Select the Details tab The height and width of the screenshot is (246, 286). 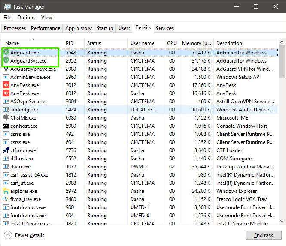click(143, 27)
